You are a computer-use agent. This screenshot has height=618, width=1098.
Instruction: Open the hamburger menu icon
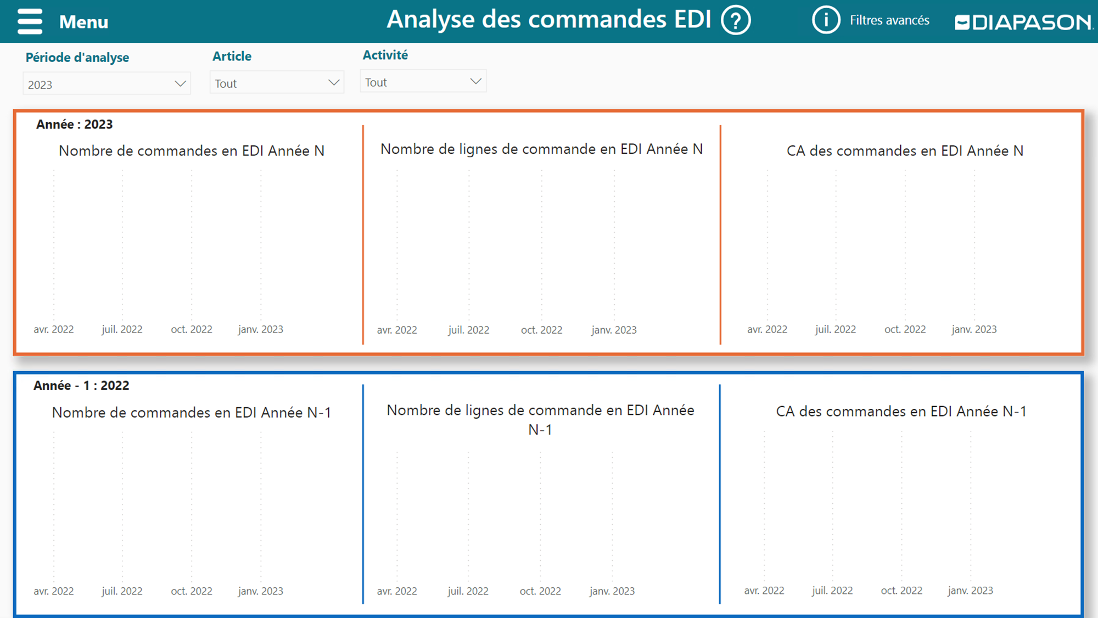click(x=30, y=21)
